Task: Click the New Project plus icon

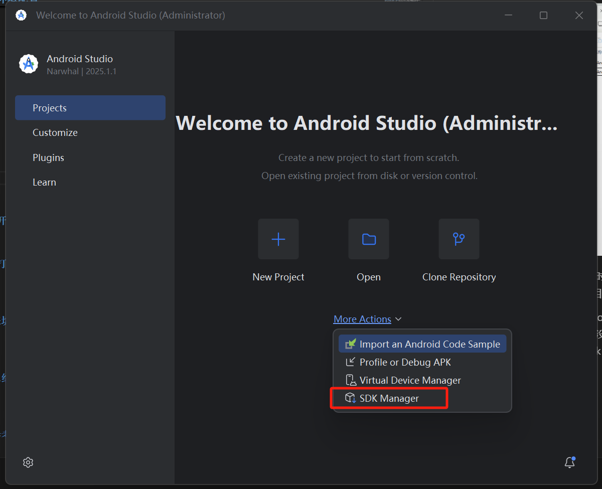Action: tap(278, 239)
